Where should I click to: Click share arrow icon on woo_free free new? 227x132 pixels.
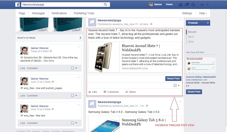coord(22,115)
